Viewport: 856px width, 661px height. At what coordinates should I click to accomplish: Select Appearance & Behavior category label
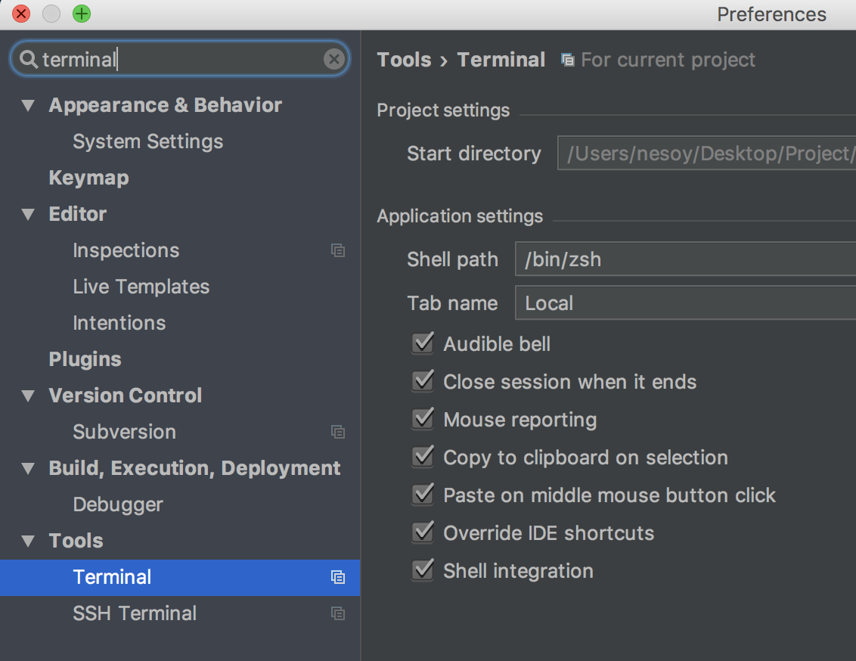[166, 105]
